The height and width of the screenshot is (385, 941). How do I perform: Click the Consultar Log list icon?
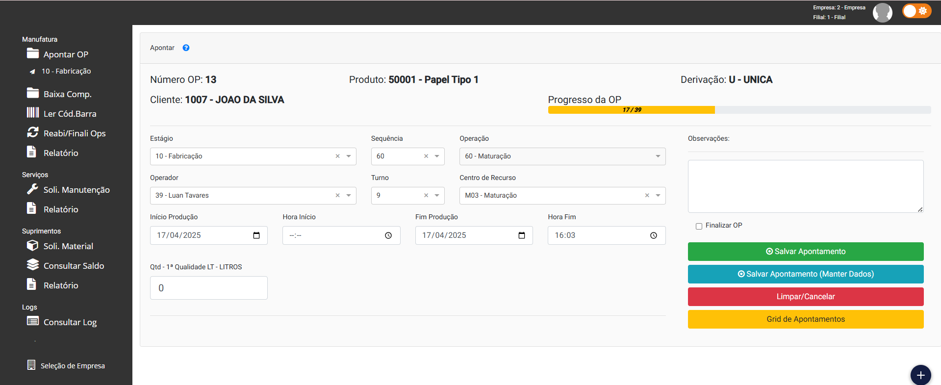pyautogui.click(x=33, y=321)
